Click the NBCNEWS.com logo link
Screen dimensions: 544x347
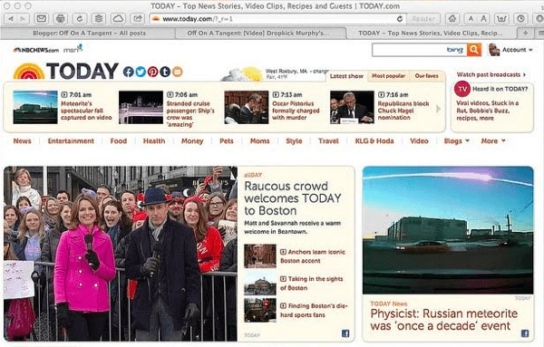[36, 50]
